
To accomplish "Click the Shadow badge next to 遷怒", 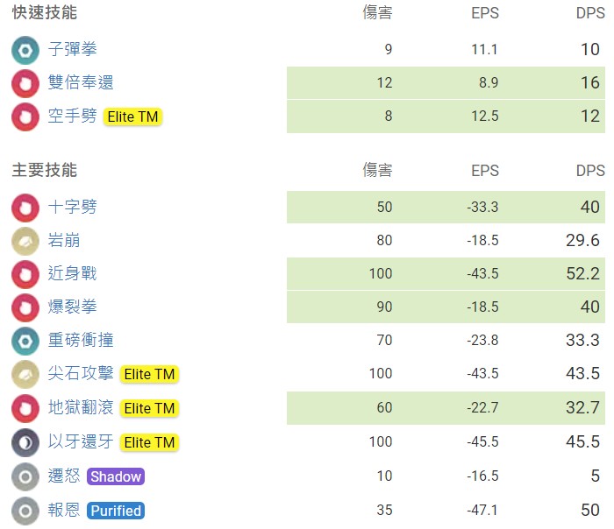I will pyautogui.click(x=116, y=476).
